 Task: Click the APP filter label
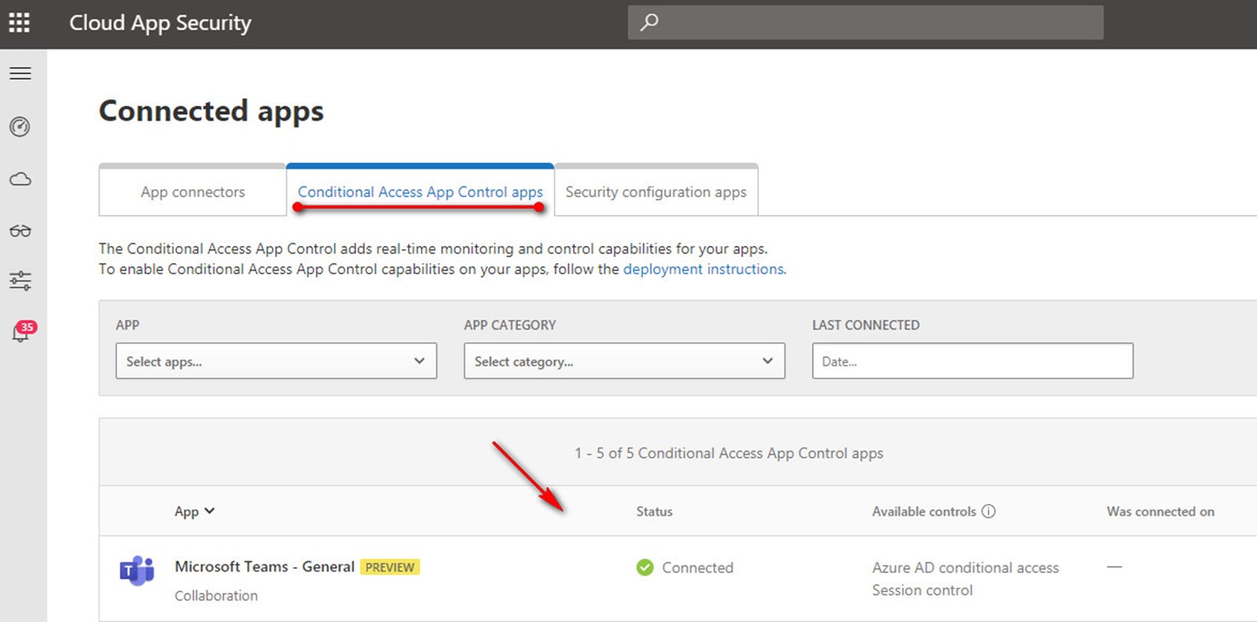point(128,325)
